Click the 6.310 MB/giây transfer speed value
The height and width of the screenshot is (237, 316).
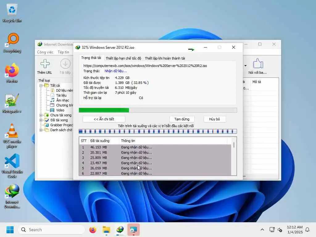pyautogui.click(x=126, y=87)
